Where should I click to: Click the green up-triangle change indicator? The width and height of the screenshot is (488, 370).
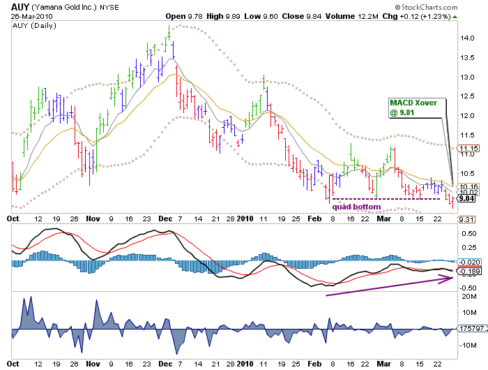455,17
